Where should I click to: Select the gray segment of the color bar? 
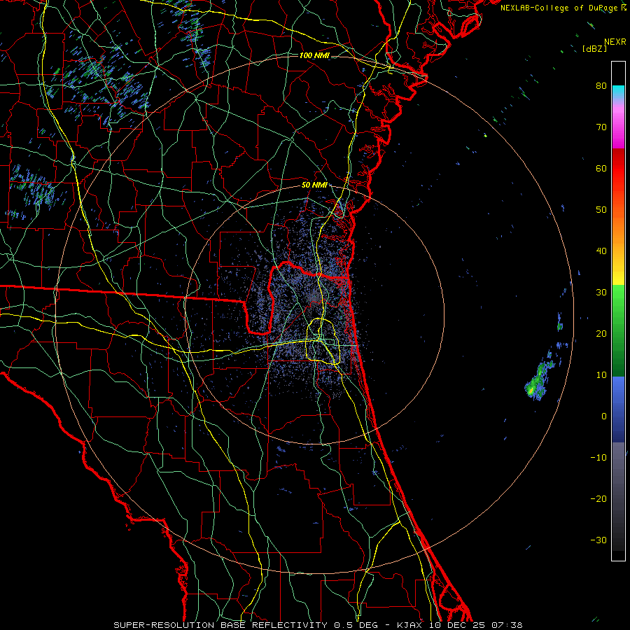tap(618, 496)
